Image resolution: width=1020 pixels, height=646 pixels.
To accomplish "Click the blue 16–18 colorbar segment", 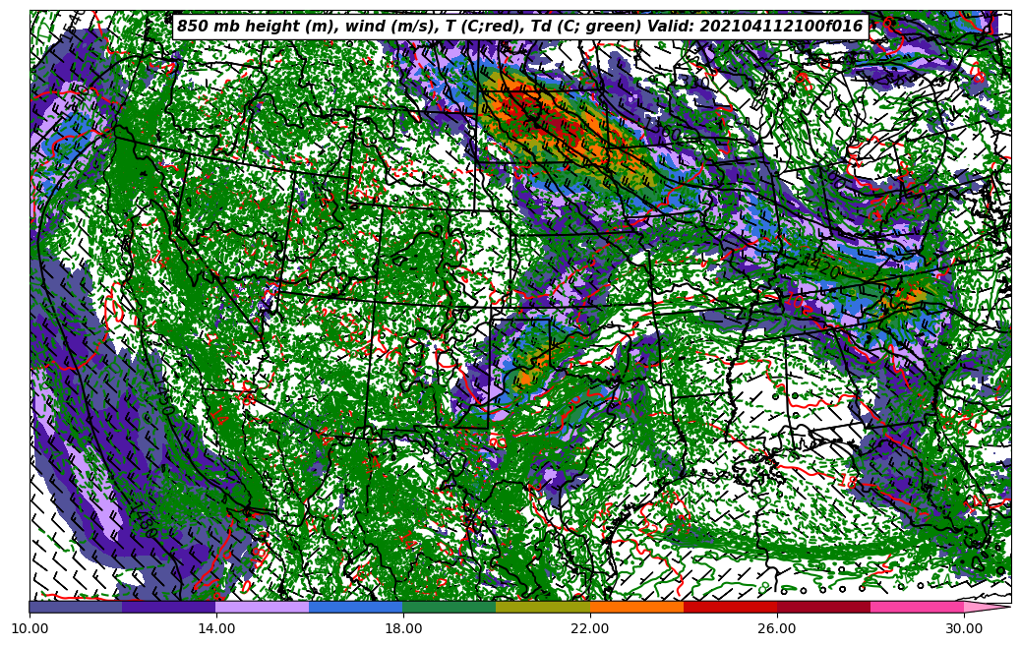I will 356,607.
